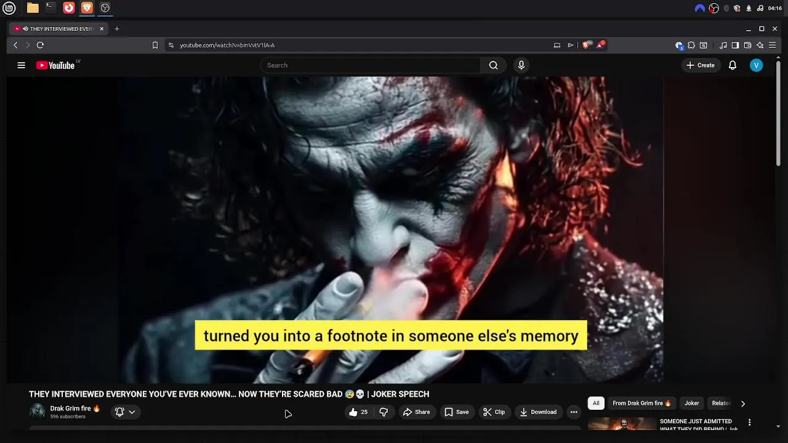
Task: Go forward in browser history
Action: pyautogui.click(x=28, y=45)
